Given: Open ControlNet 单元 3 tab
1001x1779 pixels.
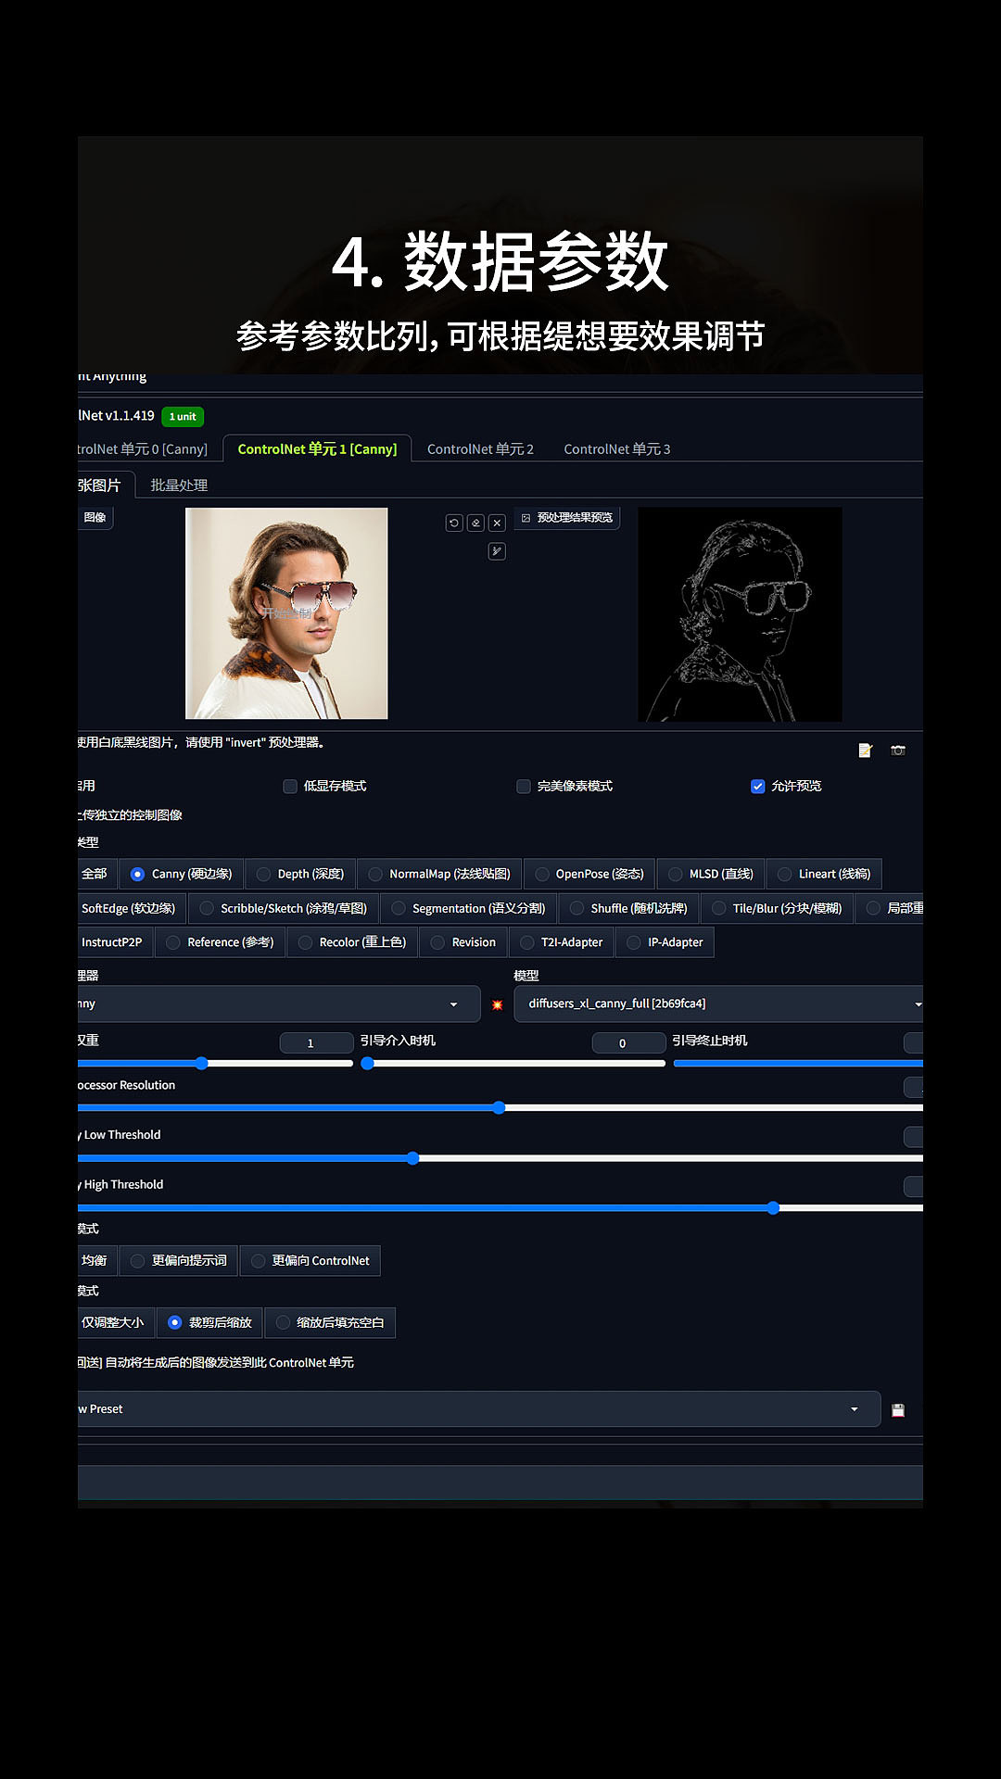Looking at the screenshot, I should tap(617, 448).
